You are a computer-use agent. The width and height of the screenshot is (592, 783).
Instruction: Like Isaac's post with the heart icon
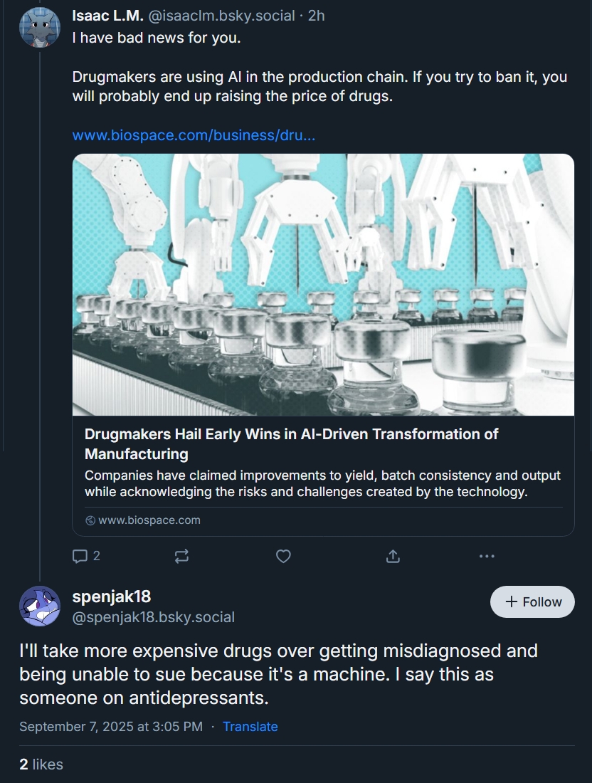click(x=283, y=556)
